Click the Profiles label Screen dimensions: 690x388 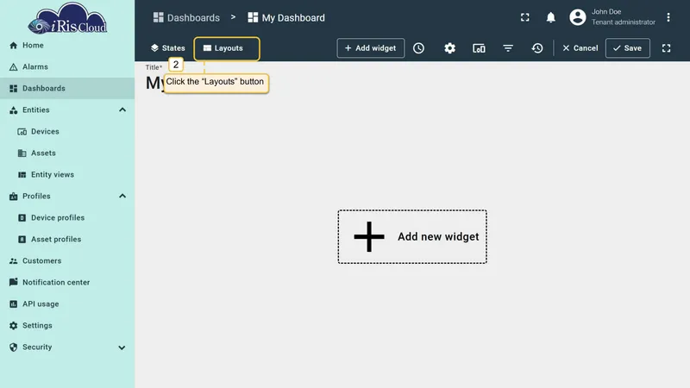36,197
